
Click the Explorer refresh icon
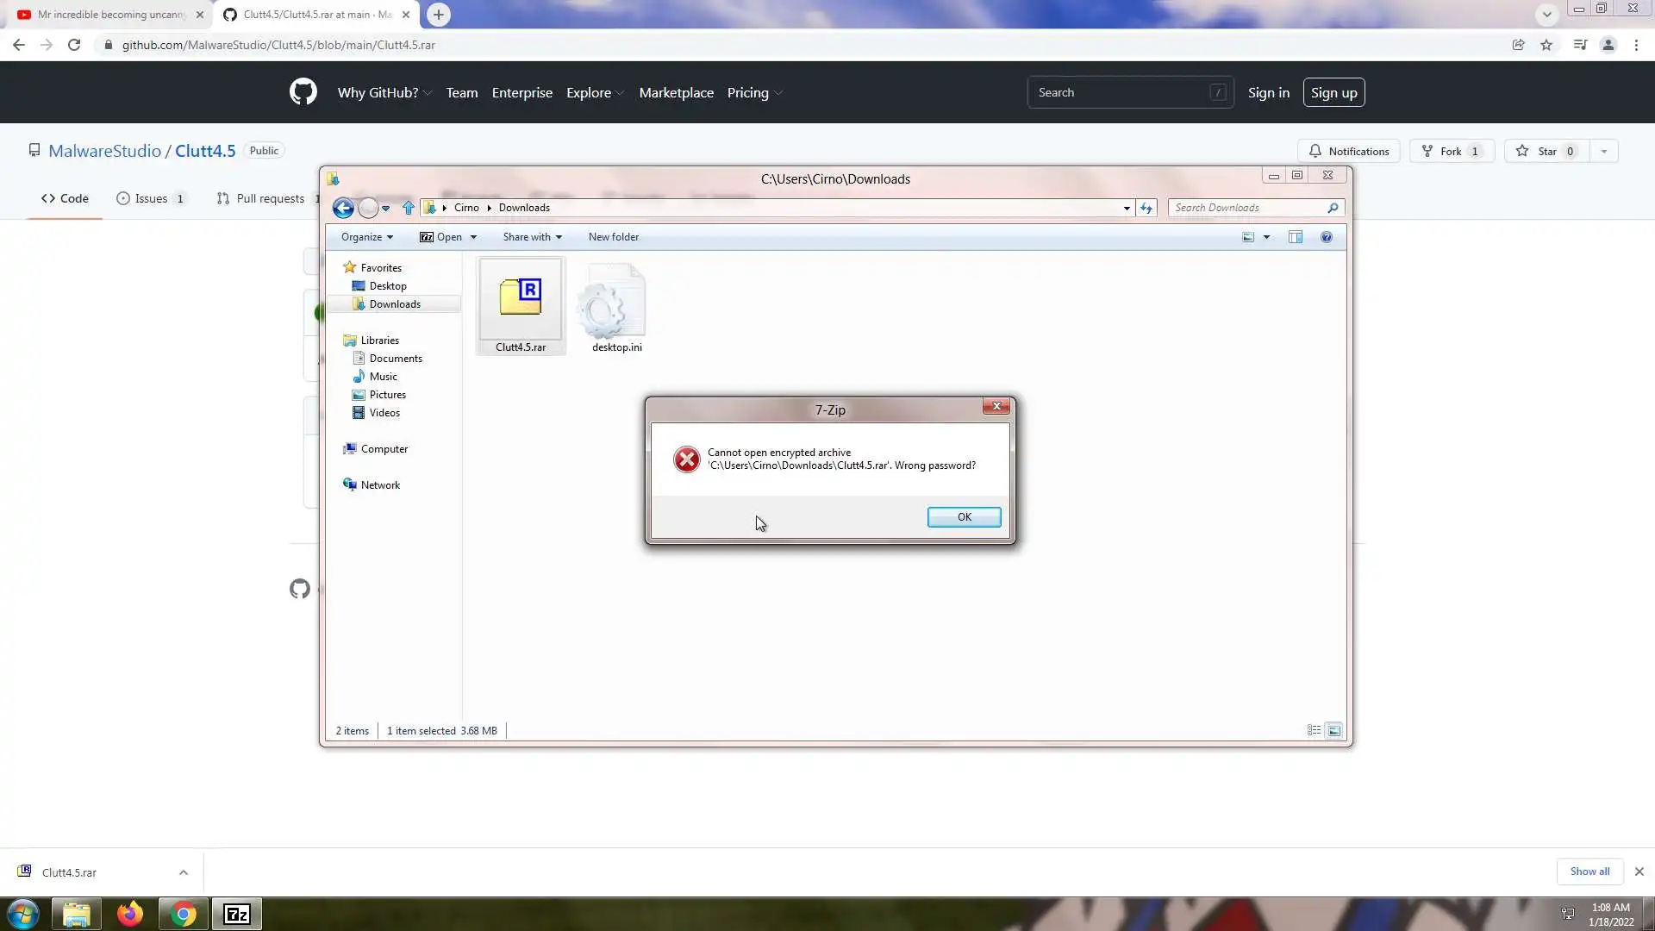1146,208
